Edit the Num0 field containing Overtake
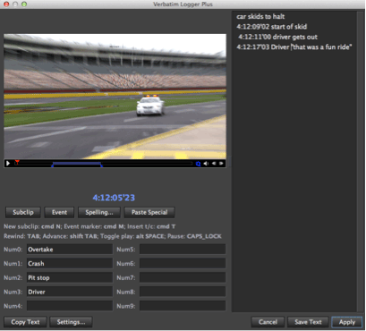Image resolution: width=366 pixels, height=331 pixels. click(x=70, y=250)
